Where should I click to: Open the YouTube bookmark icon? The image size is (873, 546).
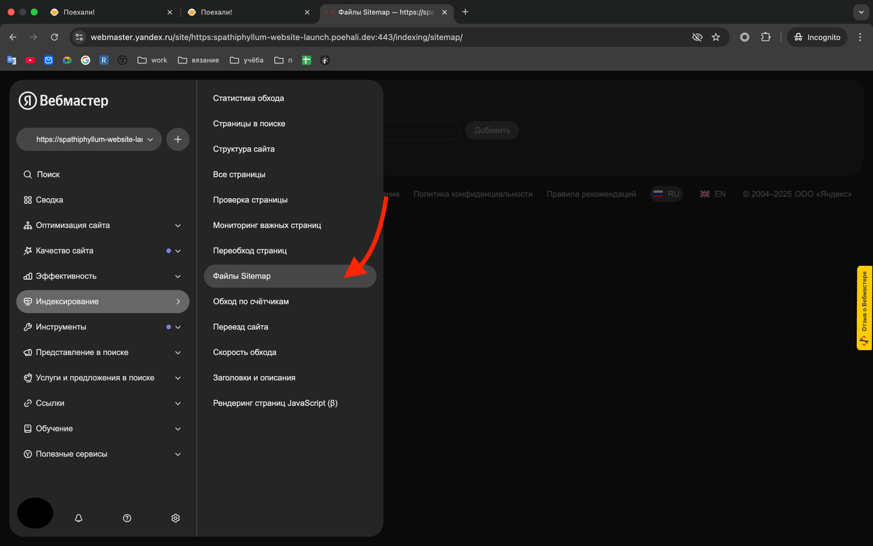pos(30,60)
